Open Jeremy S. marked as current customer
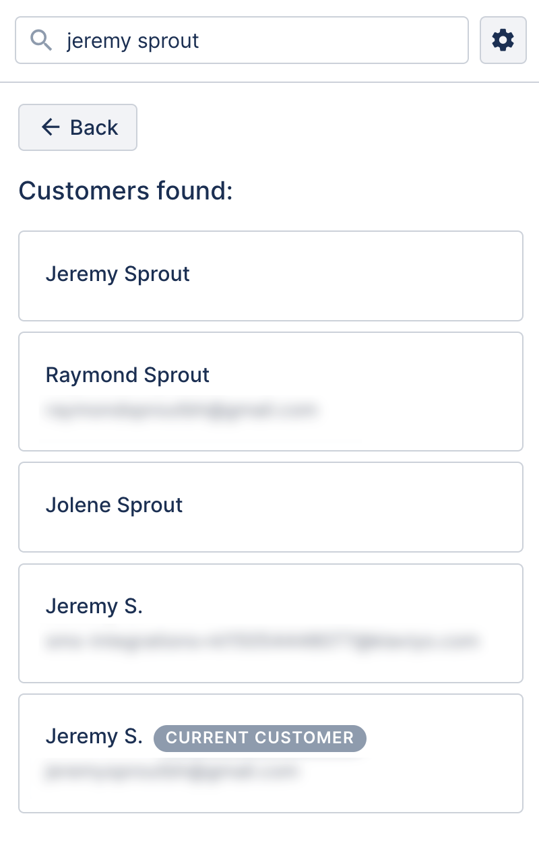Image resolution: width=539 pixels, height=841 pixels. coord(271,753)
